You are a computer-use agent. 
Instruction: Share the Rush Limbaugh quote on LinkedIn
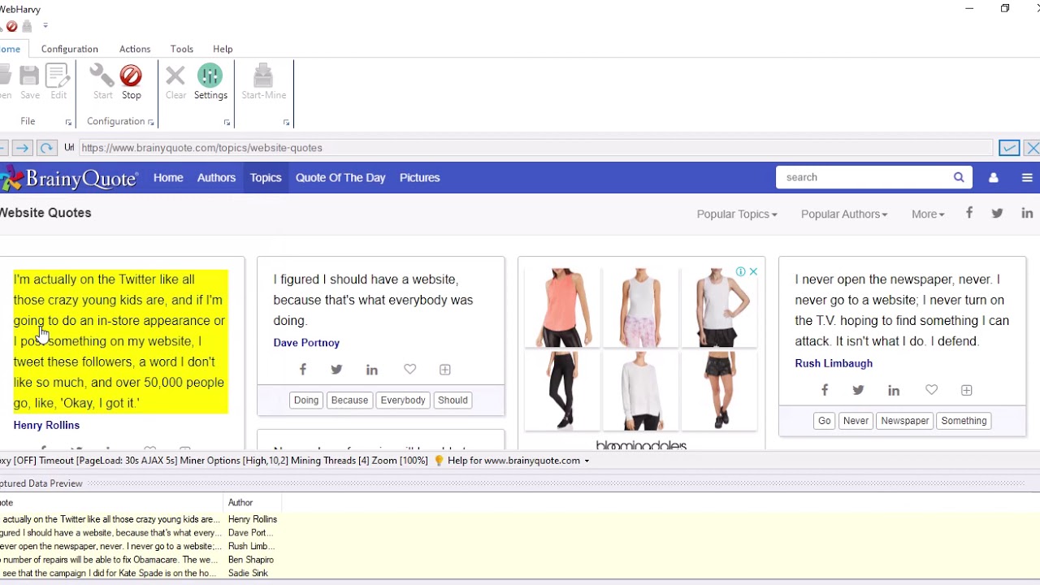pos(894,391)
